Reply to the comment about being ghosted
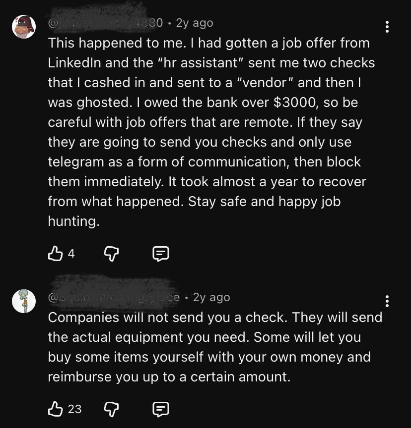The image size is (411, 428). coord(160,254)
